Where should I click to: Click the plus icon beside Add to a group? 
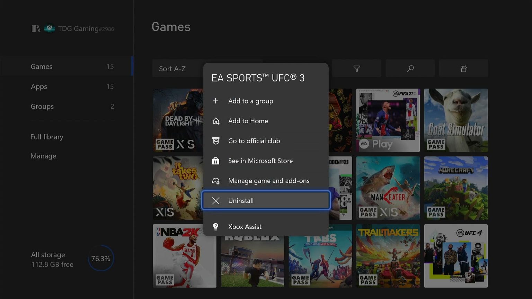[x=216, y=101]
